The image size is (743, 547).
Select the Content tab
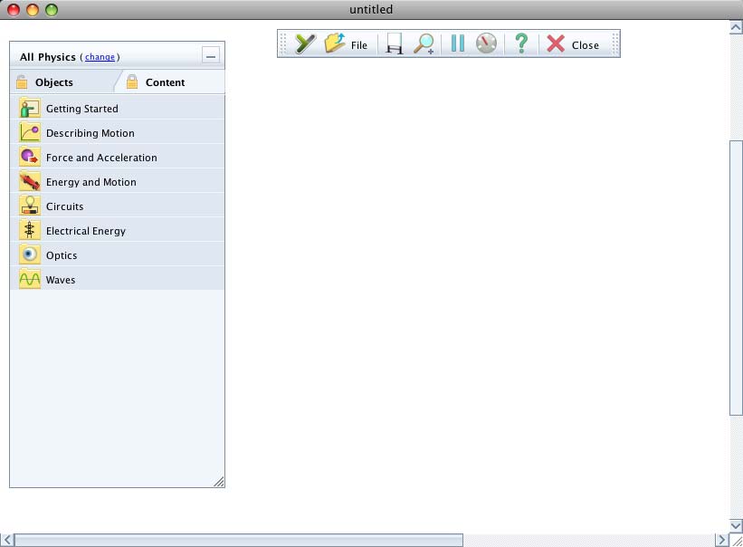tap(165, 82)
